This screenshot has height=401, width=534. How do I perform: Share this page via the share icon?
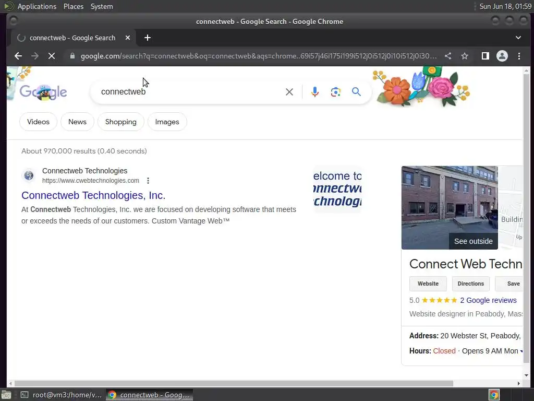click(x=448, y=56)
